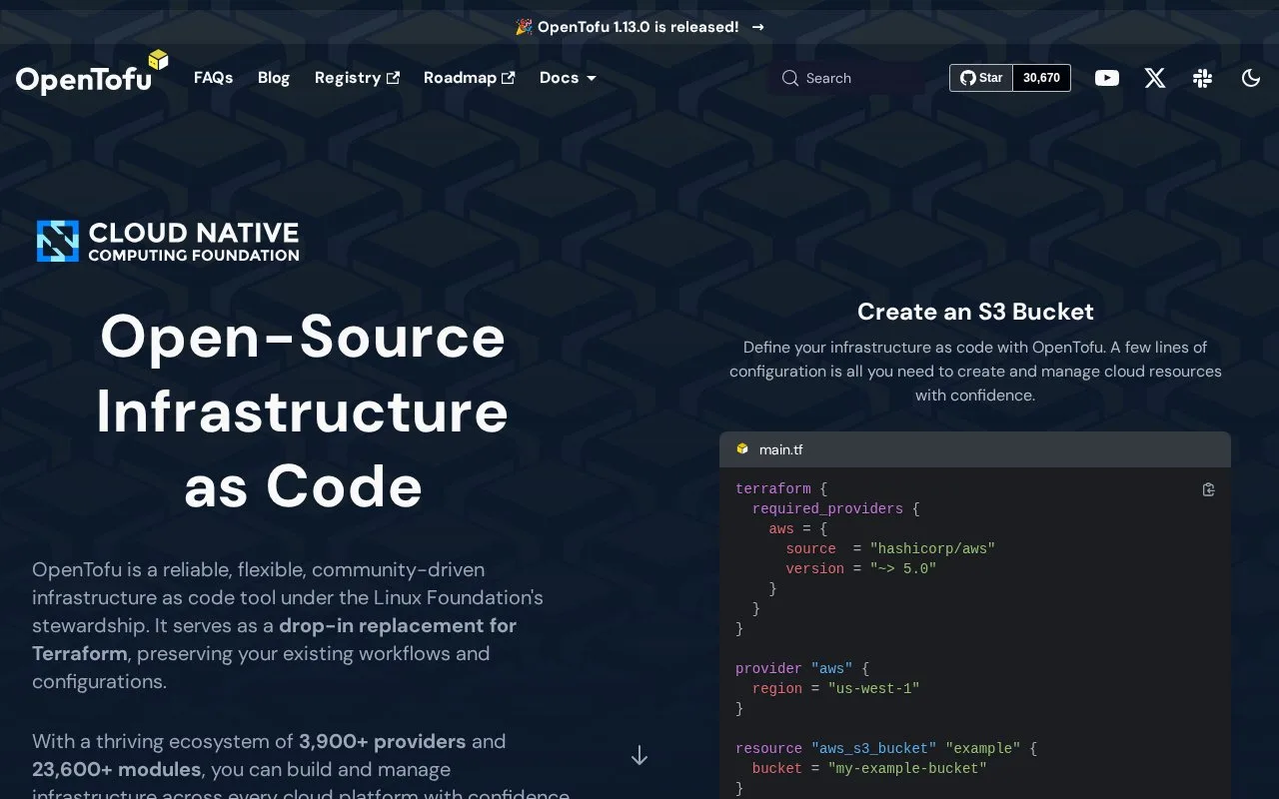The width and height of the screenshot is (1279, 799).
Task: Go to the Blog page
Action: click(274, 78)
